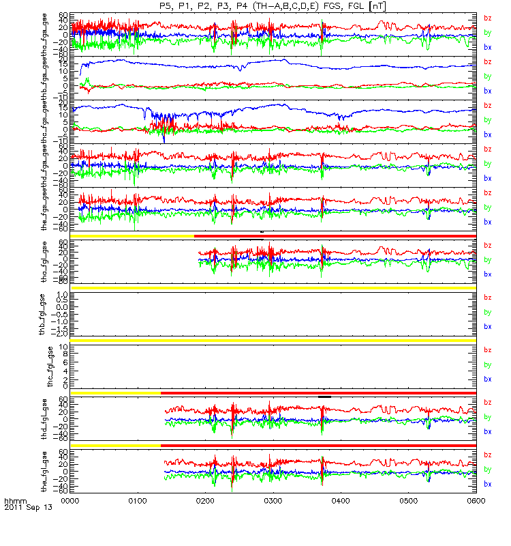Click the red 'bz' legend of thb_fgl_gse panel
Image resolution: width=511 pixels, height=546 pixels.
click(488, 298)
